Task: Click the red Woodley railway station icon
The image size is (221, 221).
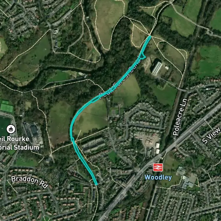Action: [x=158, y=167]
